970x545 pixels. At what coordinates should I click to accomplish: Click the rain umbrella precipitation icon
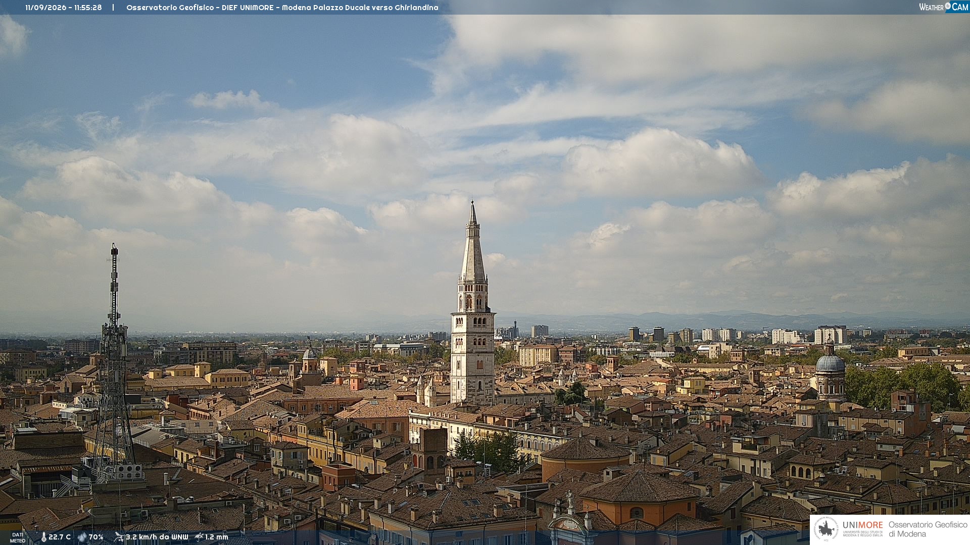[x=199, y=537]
